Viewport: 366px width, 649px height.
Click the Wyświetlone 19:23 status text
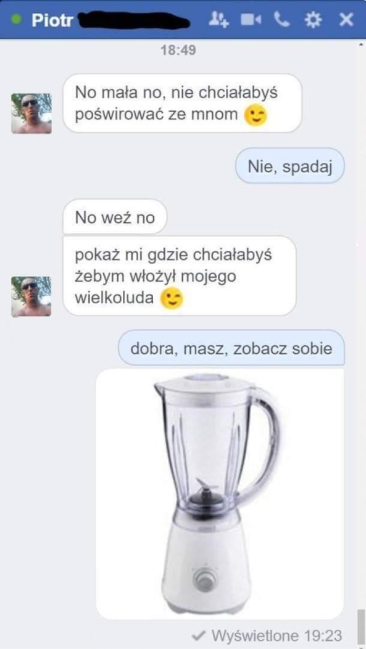[x=277, y=635]
